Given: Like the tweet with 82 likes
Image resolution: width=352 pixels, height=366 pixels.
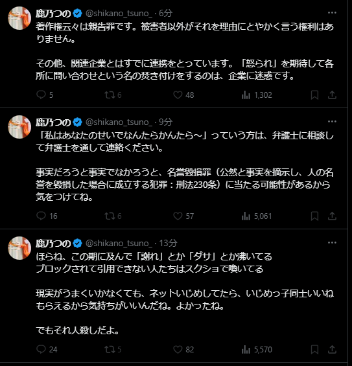Looking at the screenshot, I should pos(178,349).
